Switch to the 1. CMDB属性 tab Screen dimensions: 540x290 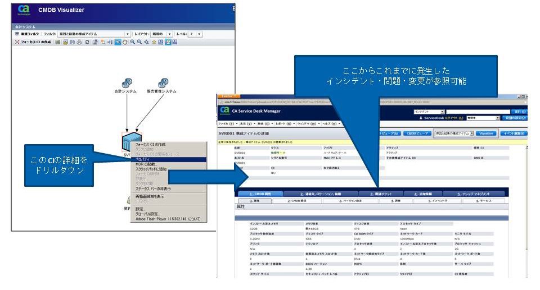coord(260,194)
